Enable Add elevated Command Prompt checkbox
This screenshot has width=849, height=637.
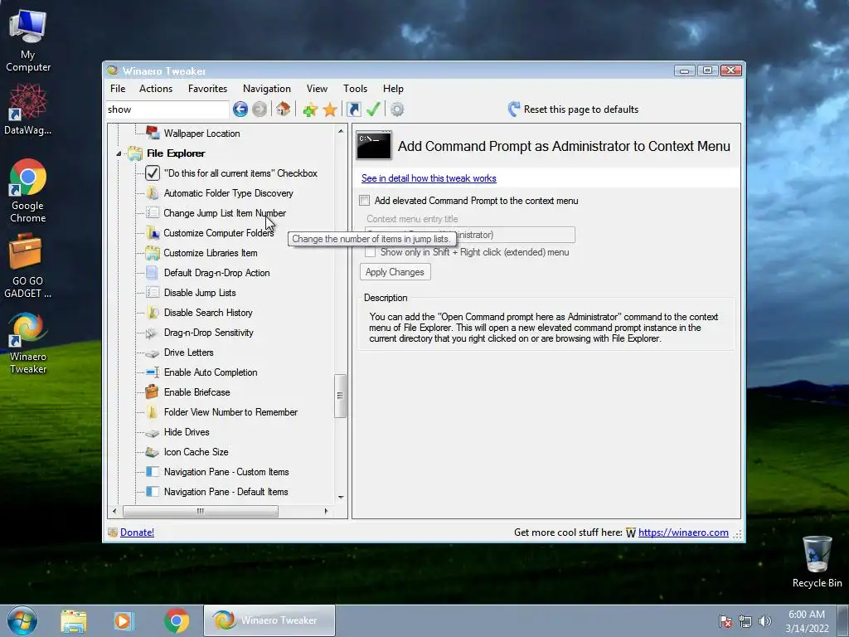click(365, 201)
